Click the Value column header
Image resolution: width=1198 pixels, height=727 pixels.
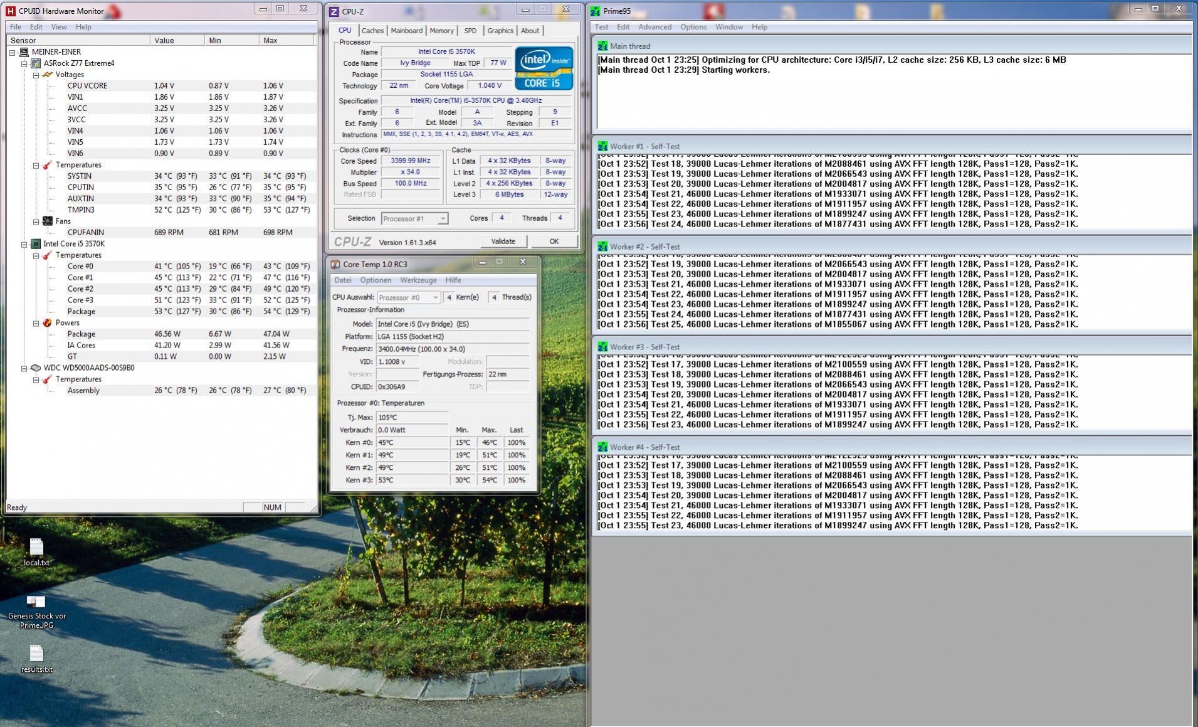(177, 40)
